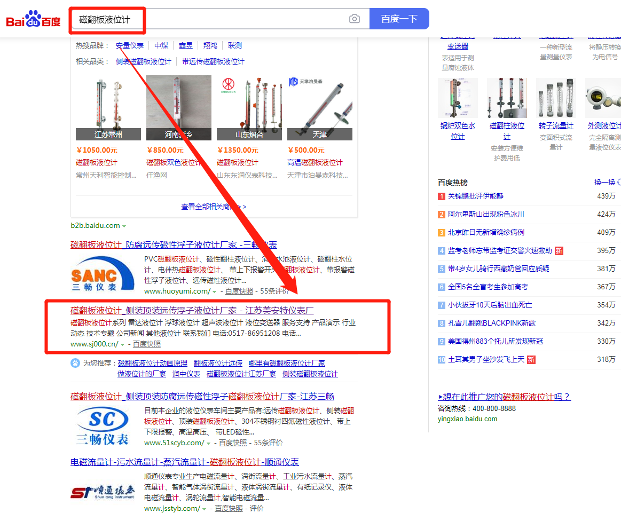Open 哪里有磁翻板液位计厂家 suggestion
621x513 pixels.
pos(287,363)
